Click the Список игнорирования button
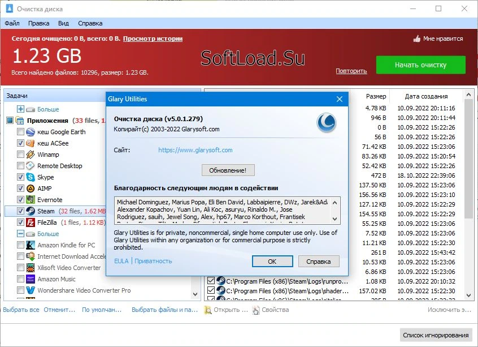 436,335
